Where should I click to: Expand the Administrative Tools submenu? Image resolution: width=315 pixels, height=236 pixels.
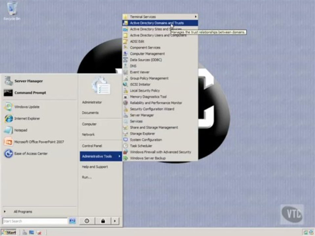pos(101,156)
